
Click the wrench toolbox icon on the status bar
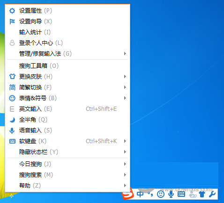tap(212, 194)
